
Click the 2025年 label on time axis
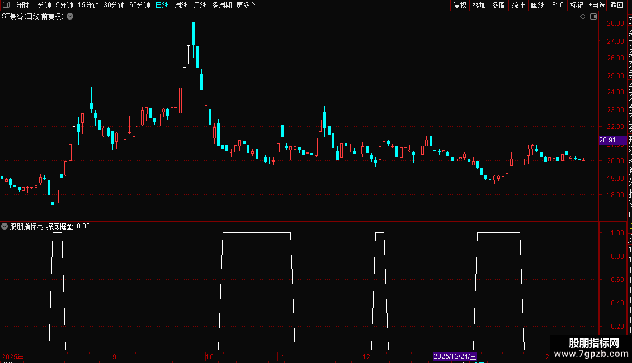click(x=13, y=356)
